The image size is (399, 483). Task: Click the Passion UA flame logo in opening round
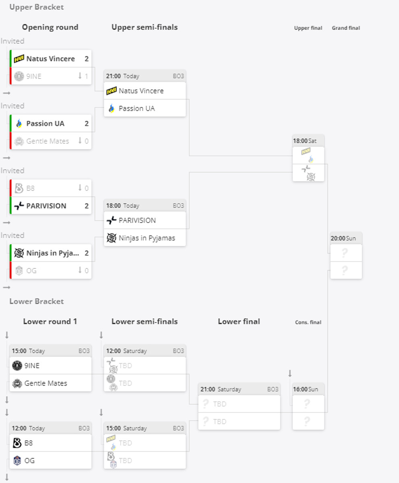click(19, 124)
